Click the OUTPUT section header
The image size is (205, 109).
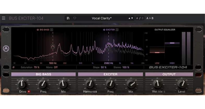coord(169,74)
